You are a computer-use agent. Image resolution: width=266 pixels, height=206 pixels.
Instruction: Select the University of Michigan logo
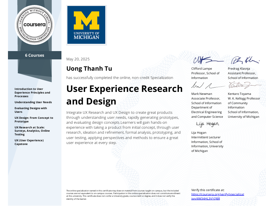coord(86,25)
